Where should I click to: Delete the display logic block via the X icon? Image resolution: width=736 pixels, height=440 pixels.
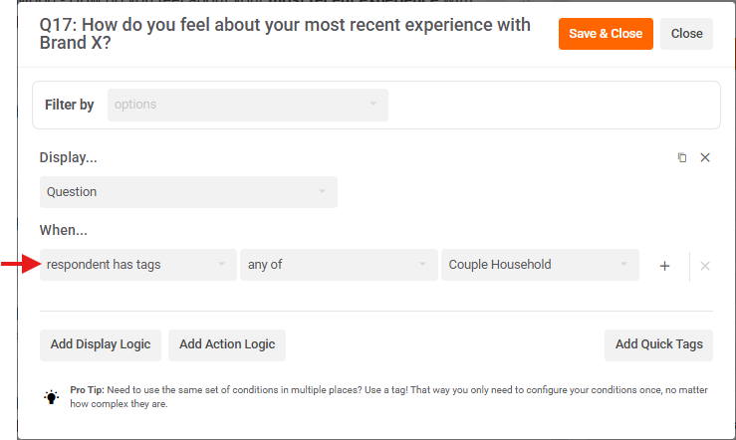tap(705, 158)
